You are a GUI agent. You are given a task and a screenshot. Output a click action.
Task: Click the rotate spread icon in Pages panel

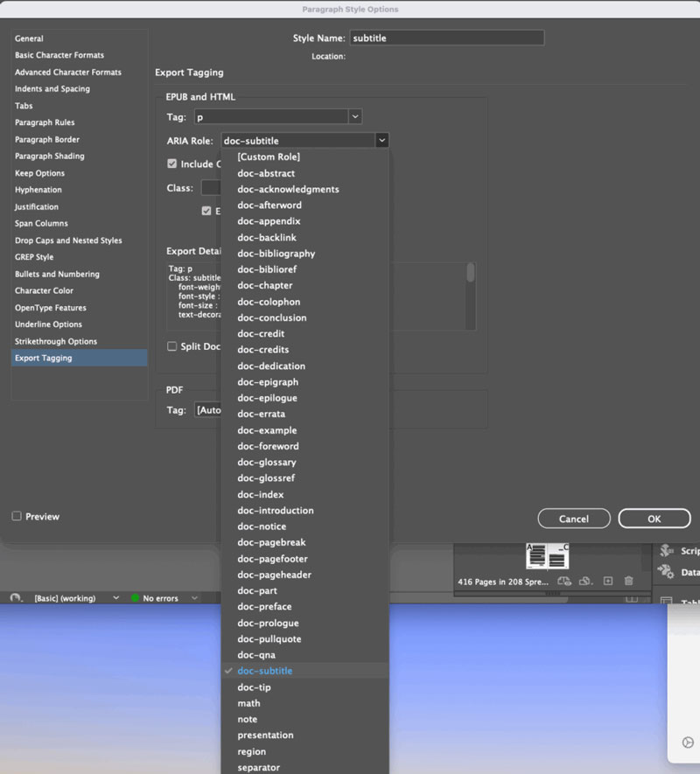[x=586, y=582]
